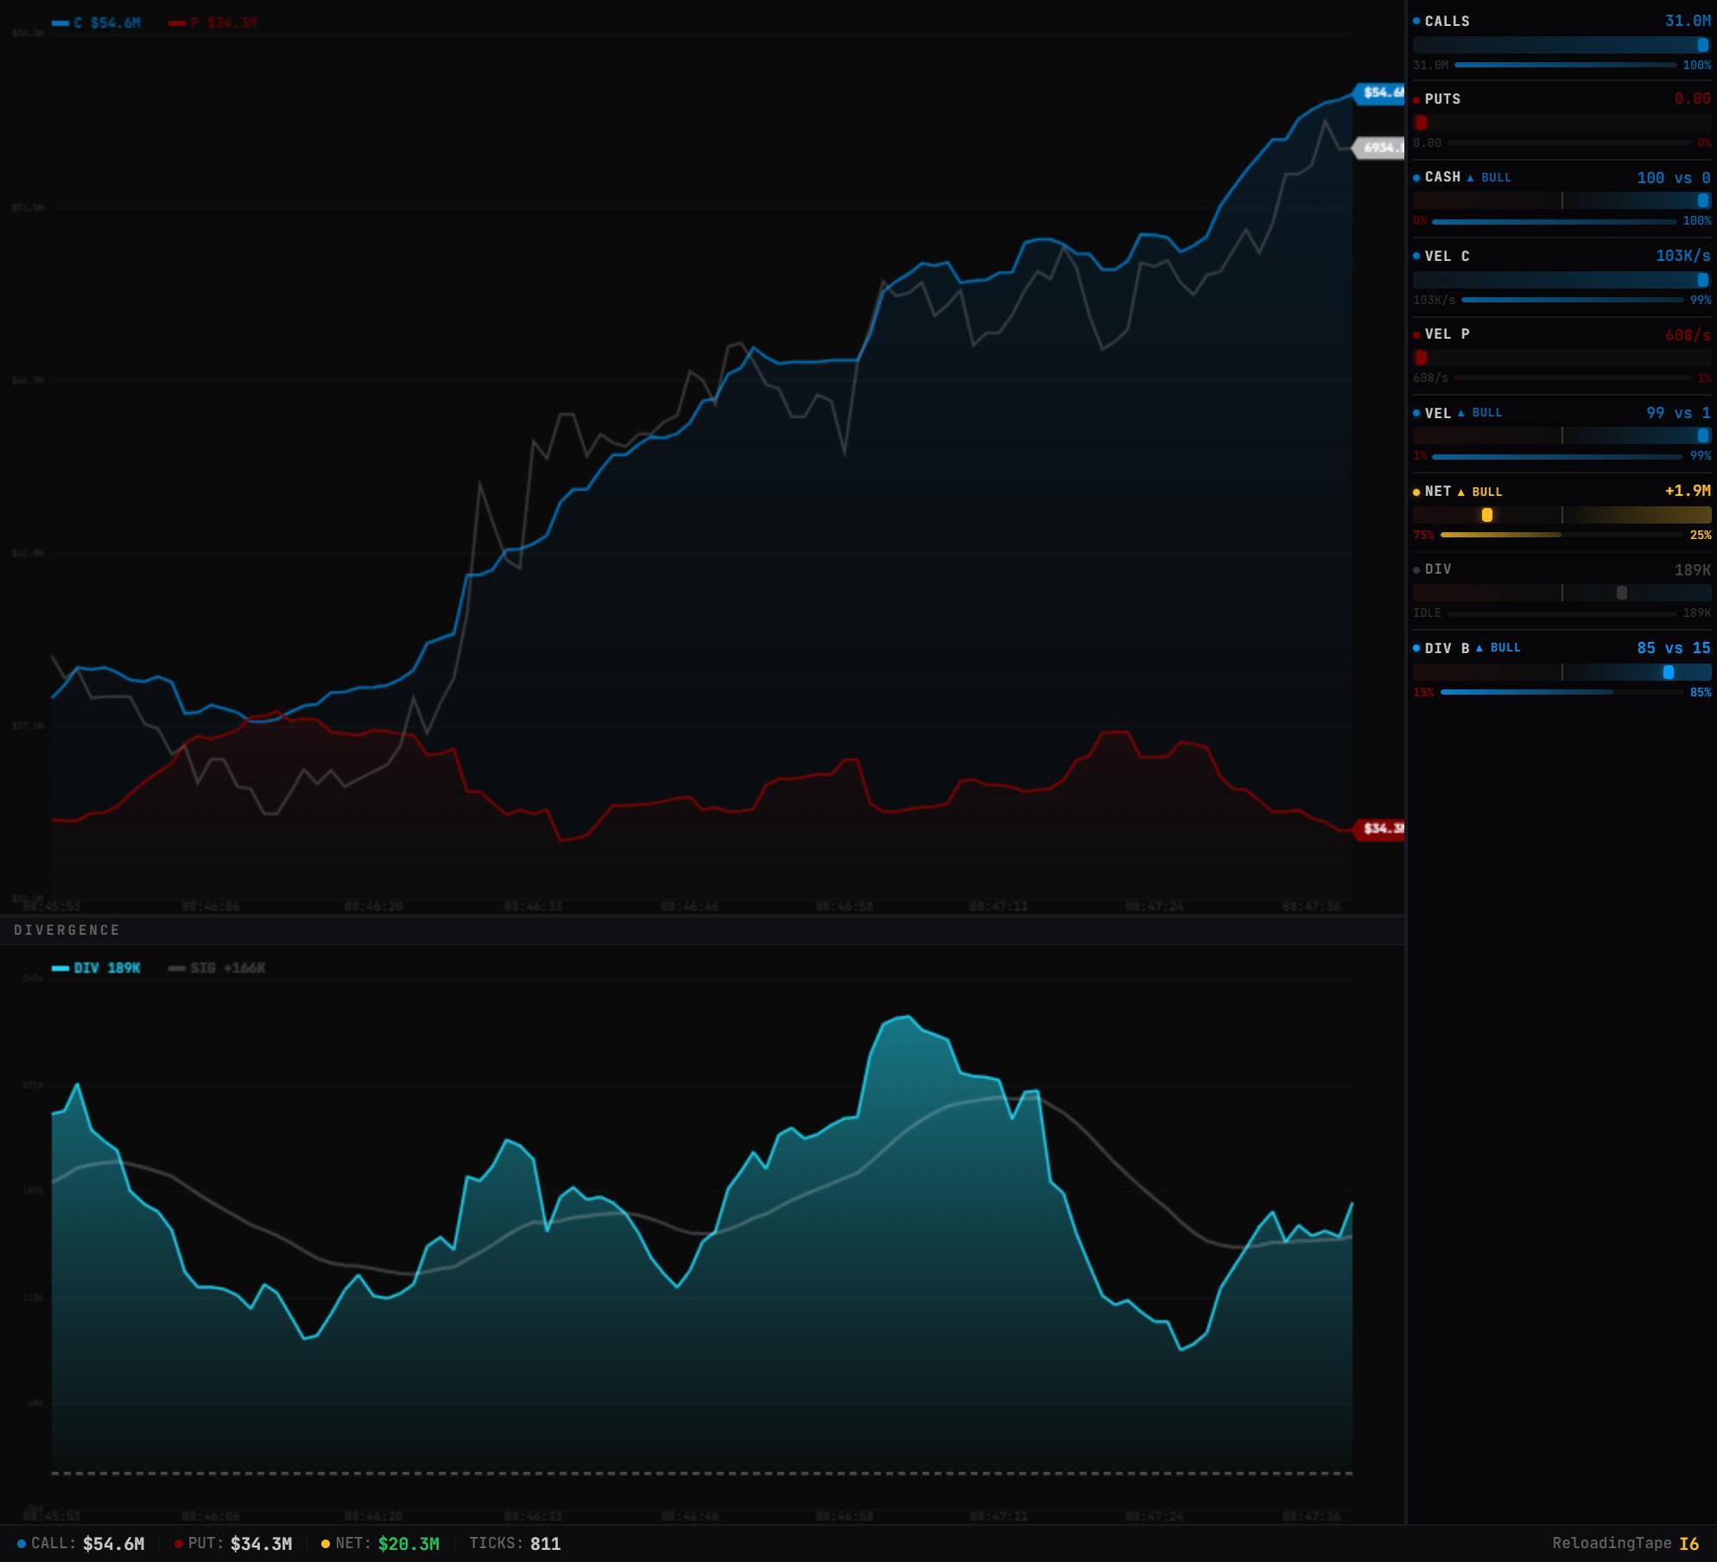The height and width of the screenshot is (1562, 1717).
Task: Click the DIVERGENCE panel header
Action: tap(67, 930)
